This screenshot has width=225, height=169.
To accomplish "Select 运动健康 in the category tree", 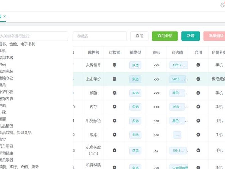I will (x=6, y=153).
